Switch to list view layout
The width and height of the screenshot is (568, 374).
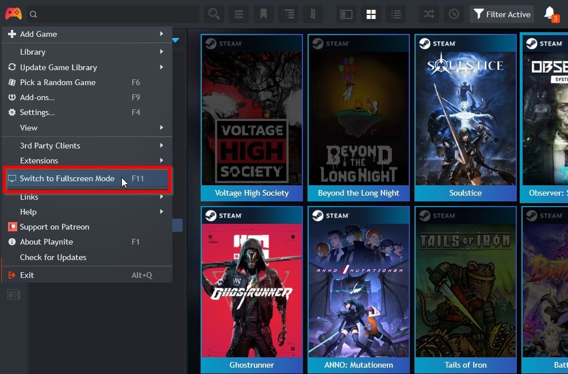point(396,13)
